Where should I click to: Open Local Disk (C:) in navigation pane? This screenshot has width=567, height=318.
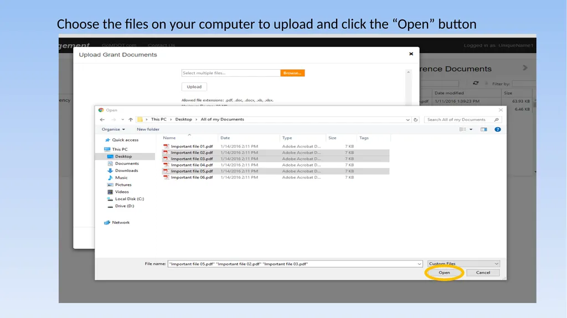[x=129, y=199]
